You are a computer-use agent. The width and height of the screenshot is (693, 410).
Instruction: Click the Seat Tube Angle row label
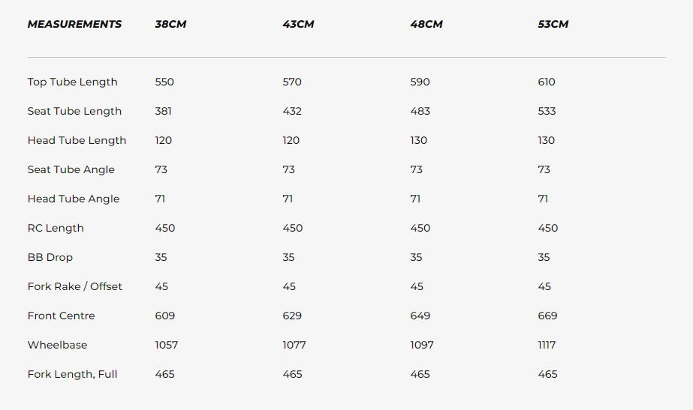pos(71,169)
